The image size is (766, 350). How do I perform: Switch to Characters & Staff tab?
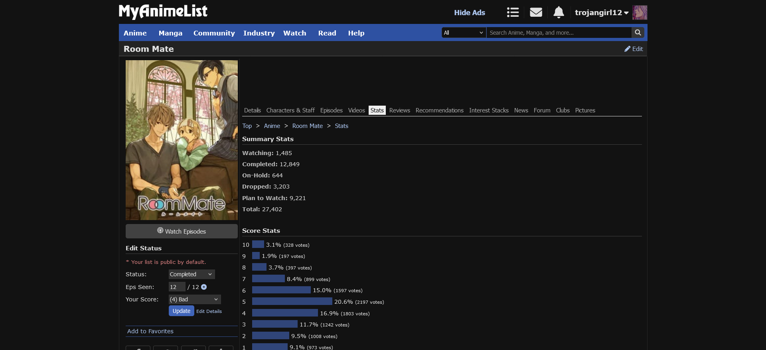pos(290,110)
